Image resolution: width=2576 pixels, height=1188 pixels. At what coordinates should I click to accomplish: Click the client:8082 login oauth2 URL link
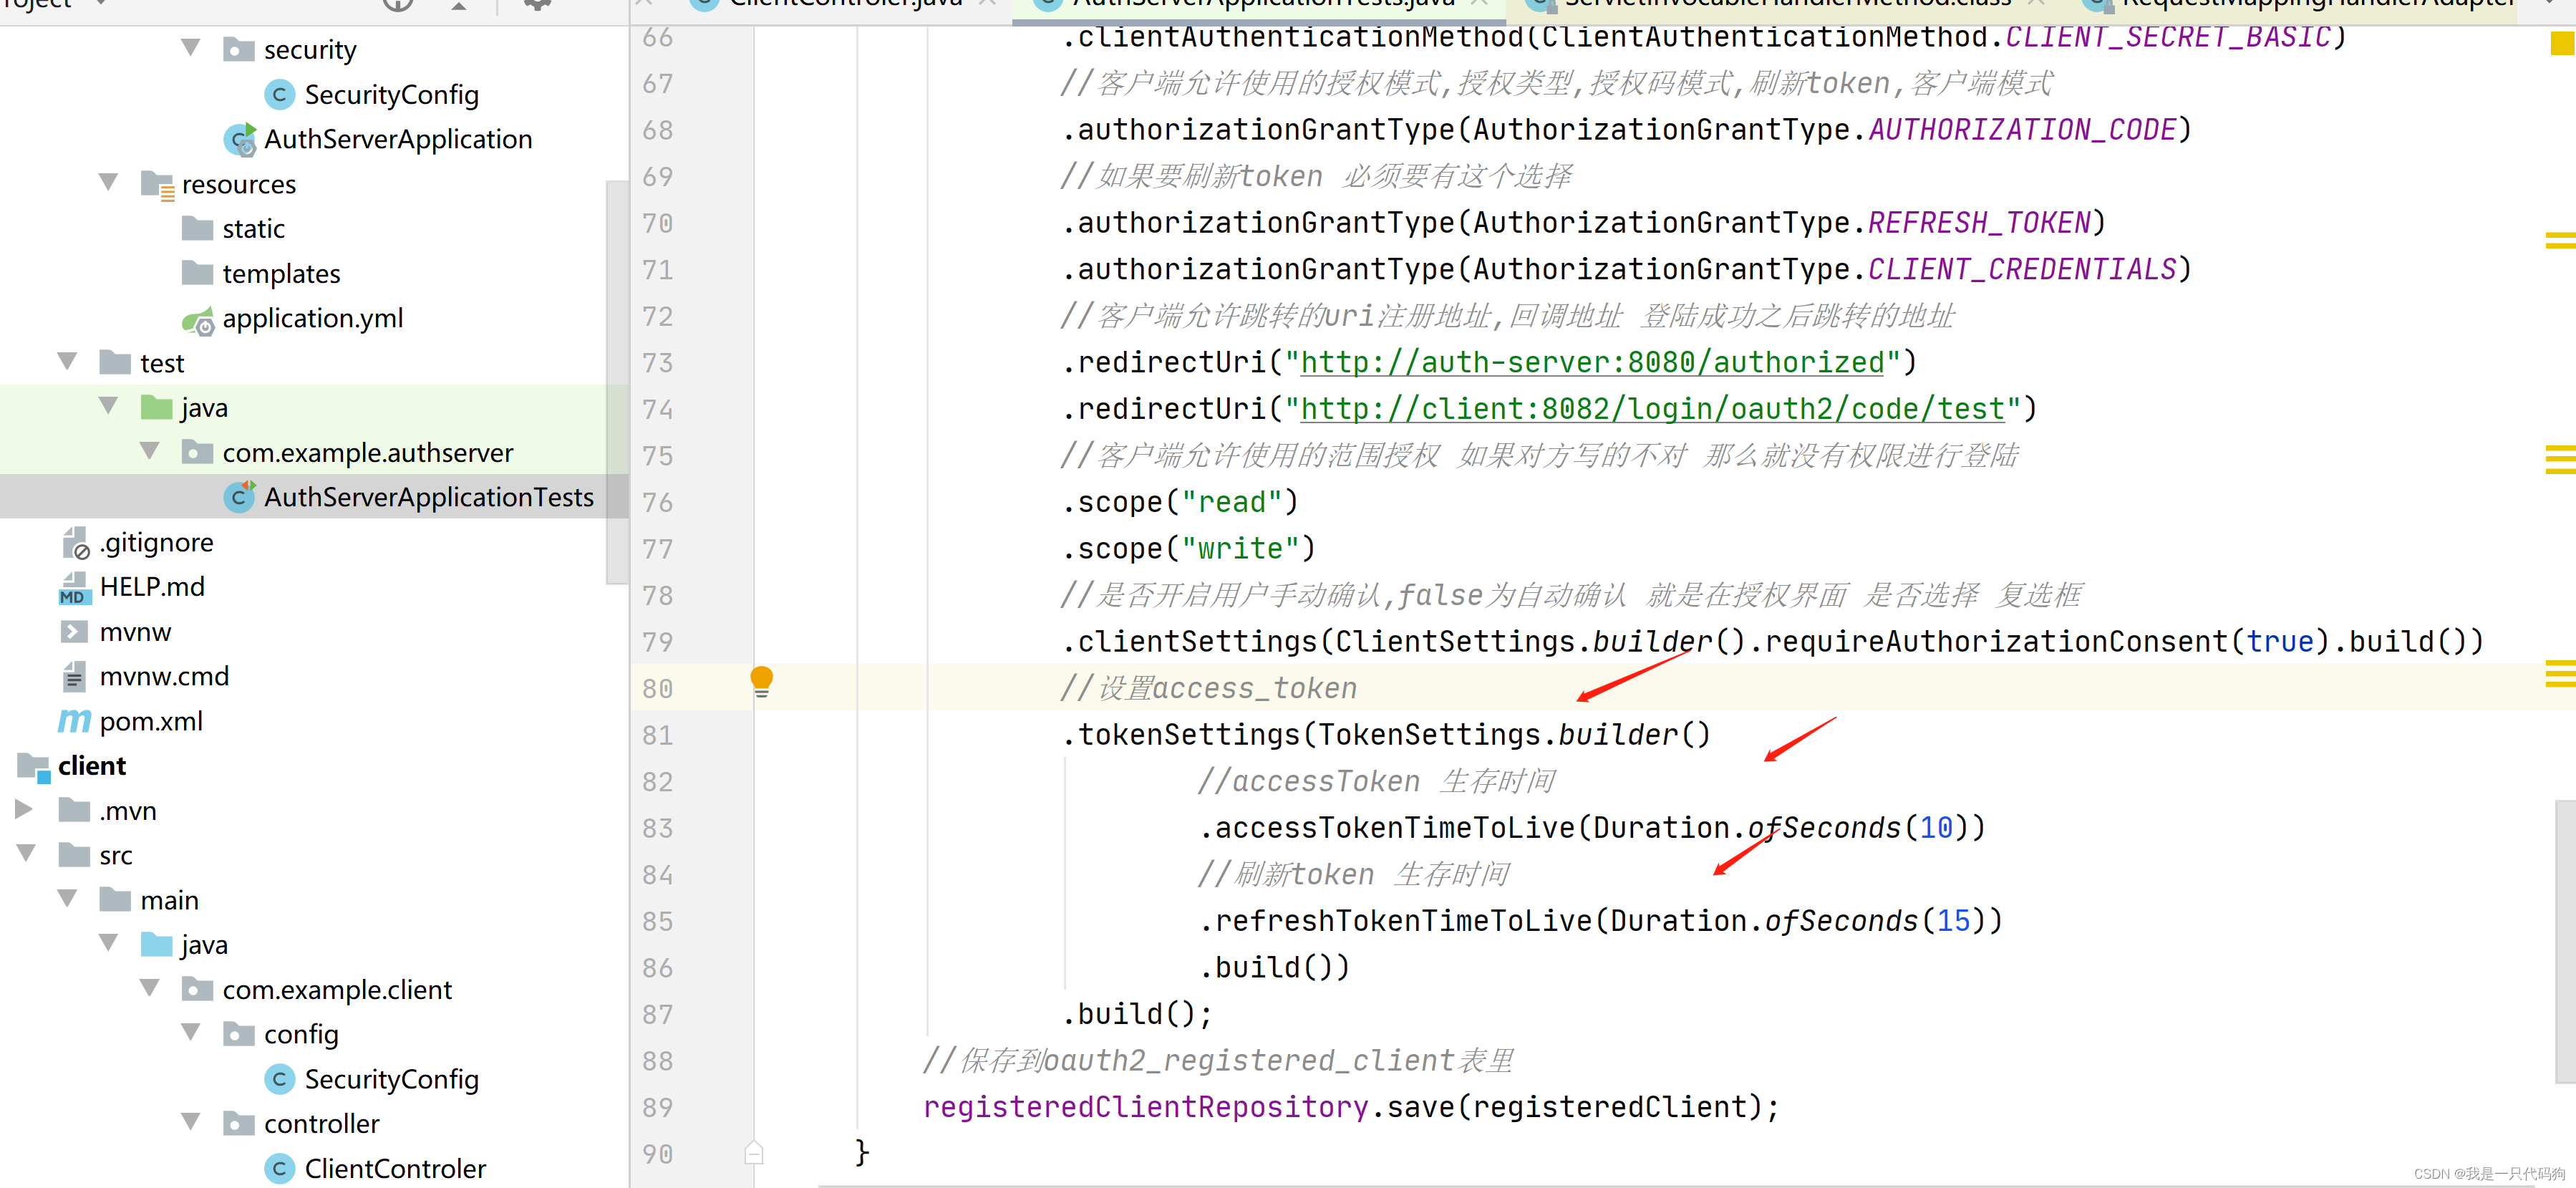[1652, 409]
